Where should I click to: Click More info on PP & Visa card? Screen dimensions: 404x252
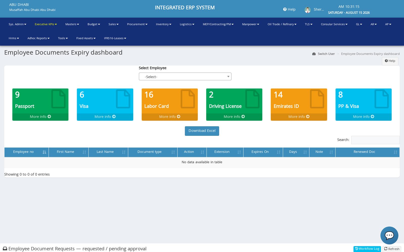click(x=364, y=117)
